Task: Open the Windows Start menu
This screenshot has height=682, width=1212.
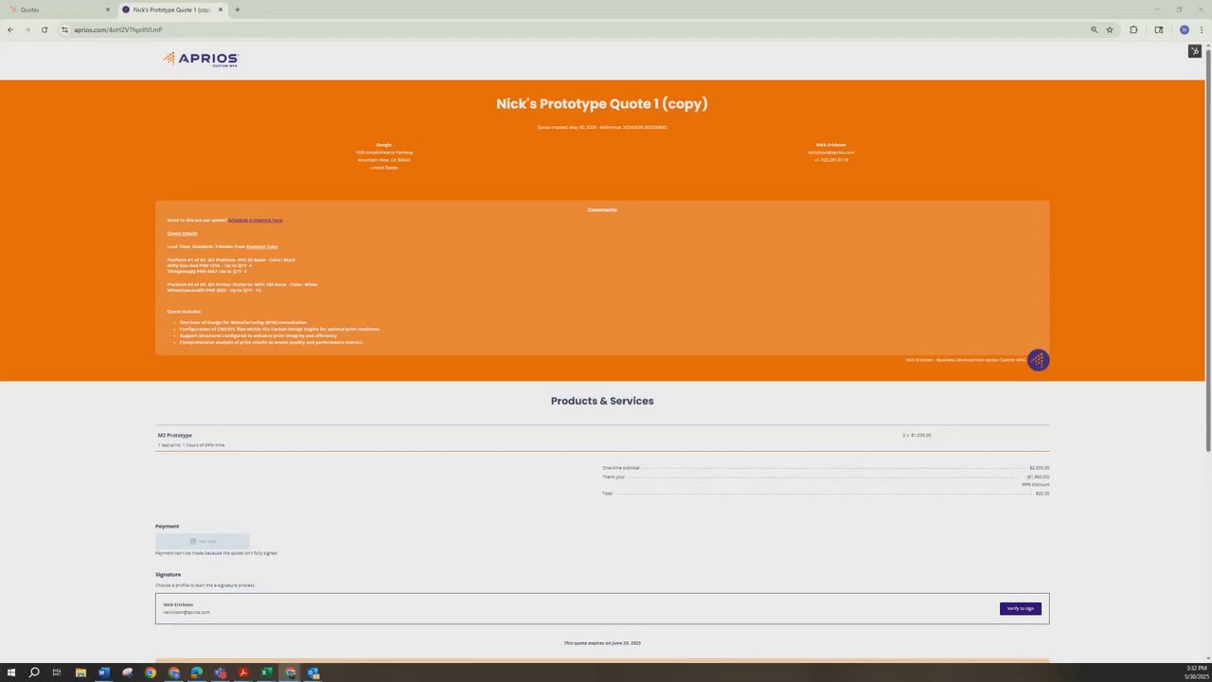Action: tap(11, 673)
